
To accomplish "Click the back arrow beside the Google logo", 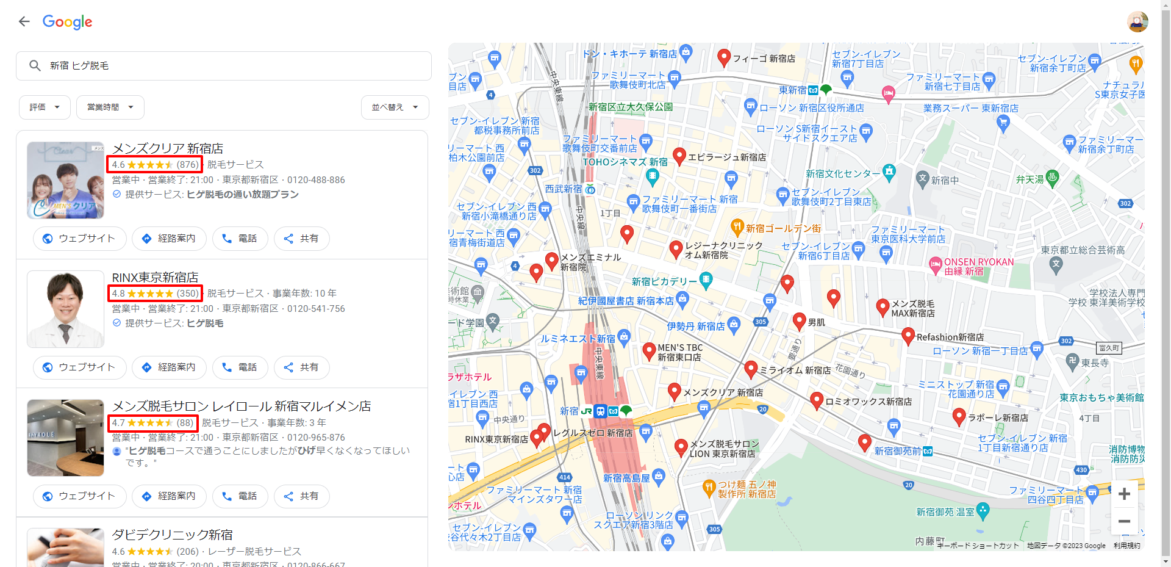I will (24, 22).
